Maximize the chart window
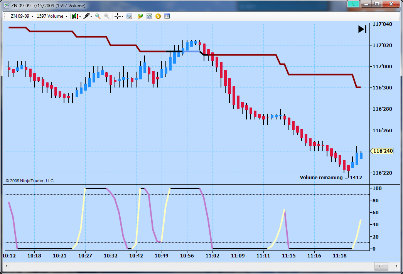Screen dimensions: 403x274 tap(377, 4)
